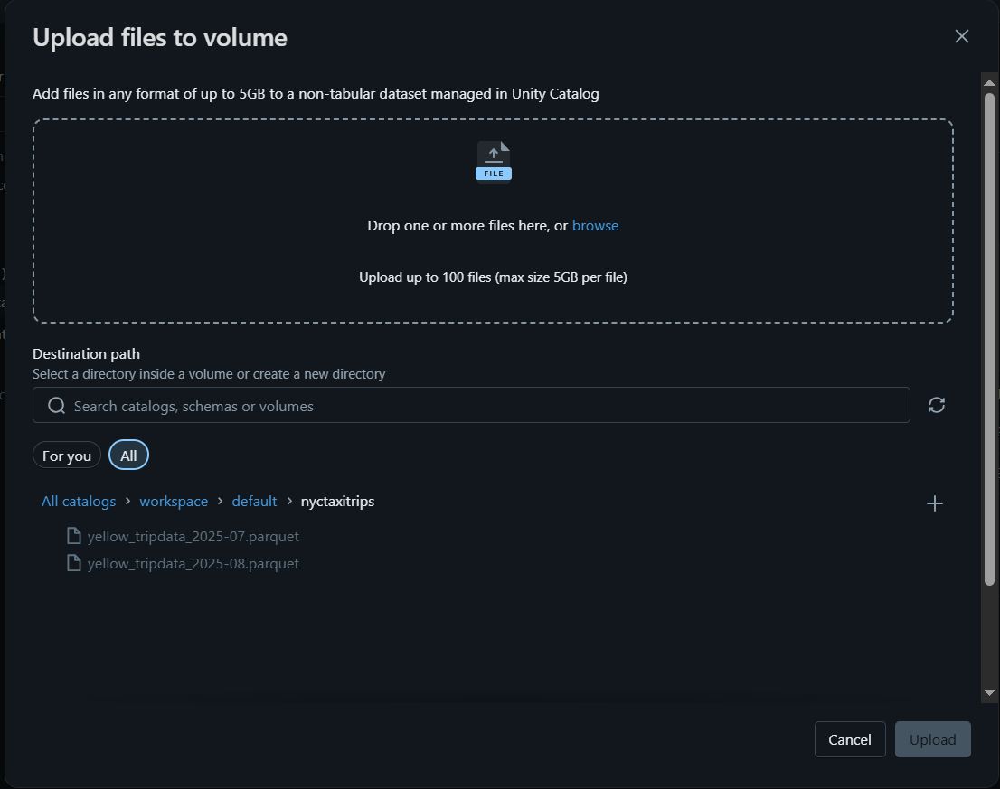Click chevron before 'nyctaxitrips' breadcrumb
The image size is (1000, 789).
289,501
